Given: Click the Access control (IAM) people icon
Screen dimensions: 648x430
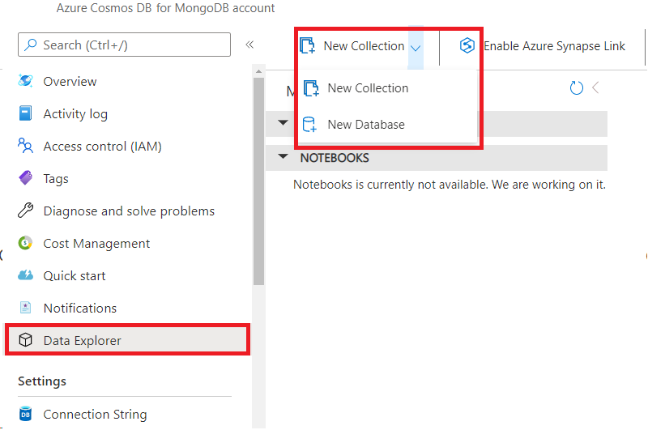Looking at the screenshot, I should (x=26, y=147).
